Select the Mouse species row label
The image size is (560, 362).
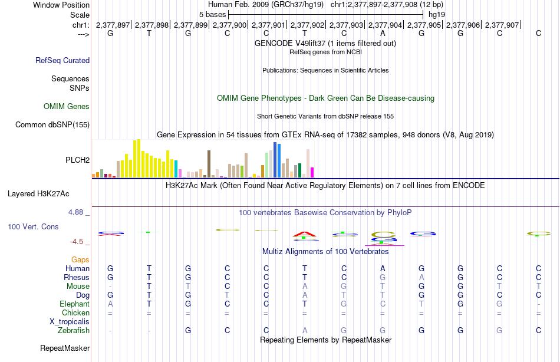click(78, 287)
